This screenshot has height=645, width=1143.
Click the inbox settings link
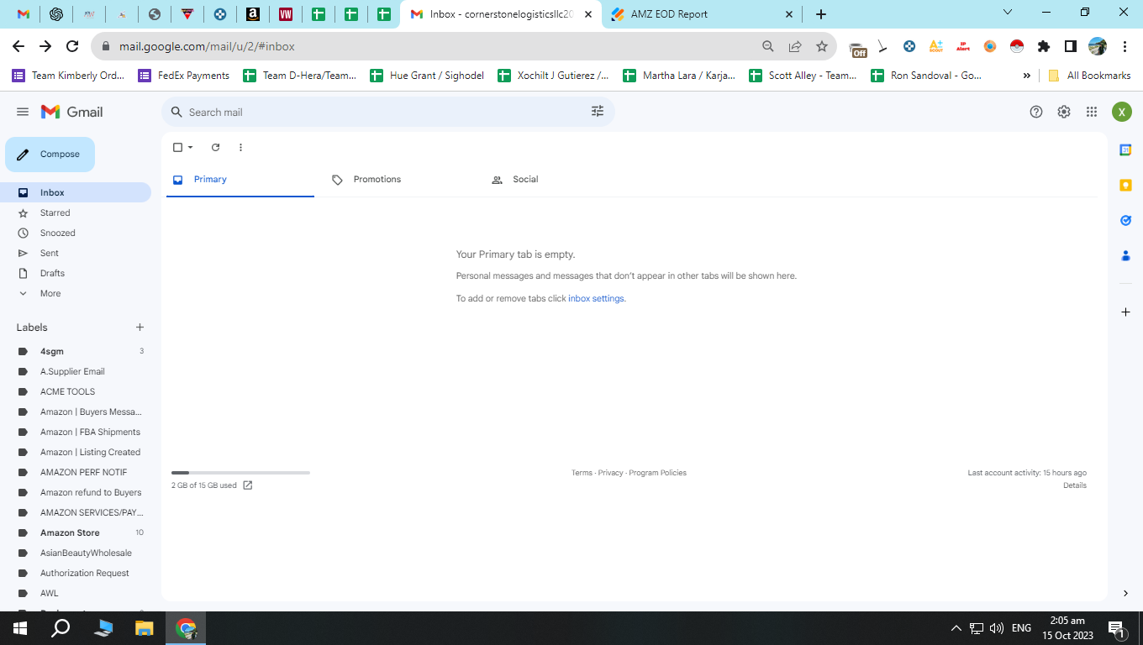pyautogui.click(x=596, y=298)
